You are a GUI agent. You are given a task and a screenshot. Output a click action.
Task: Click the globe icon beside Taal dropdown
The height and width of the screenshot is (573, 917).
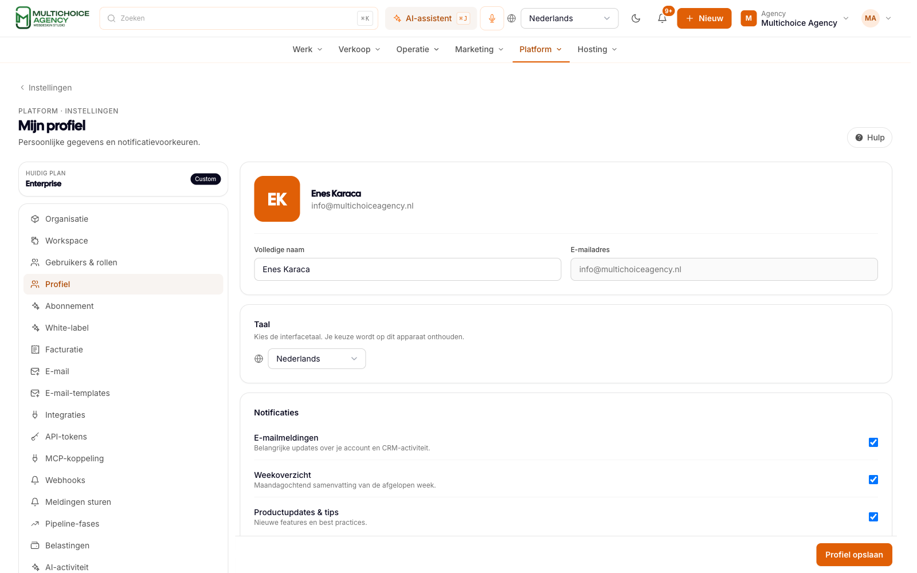coord(259,359)
